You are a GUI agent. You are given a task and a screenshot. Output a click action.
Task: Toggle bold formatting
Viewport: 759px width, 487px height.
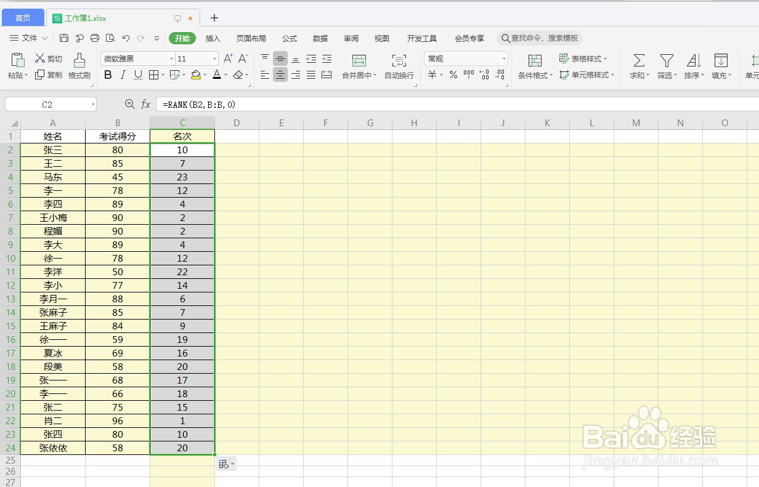(108, 74)
